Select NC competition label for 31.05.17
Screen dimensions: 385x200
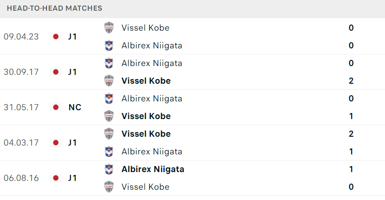75,107
